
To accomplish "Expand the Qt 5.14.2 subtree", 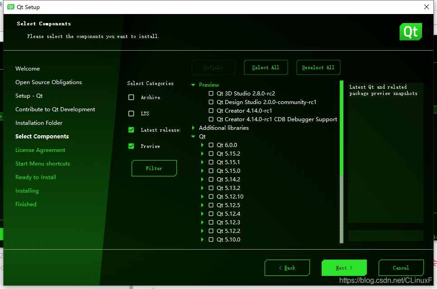I will coord(202,180).
